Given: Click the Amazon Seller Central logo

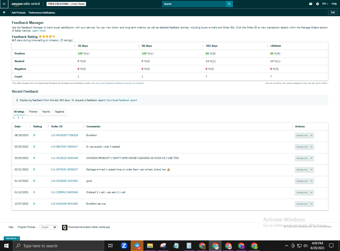Looking at the screenshot, I should click(26, 4).
